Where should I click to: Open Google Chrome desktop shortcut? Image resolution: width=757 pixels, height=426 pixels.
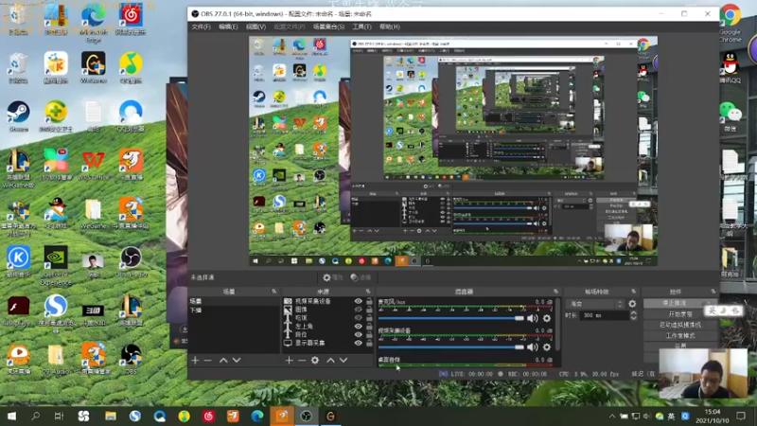click(730, 22)
